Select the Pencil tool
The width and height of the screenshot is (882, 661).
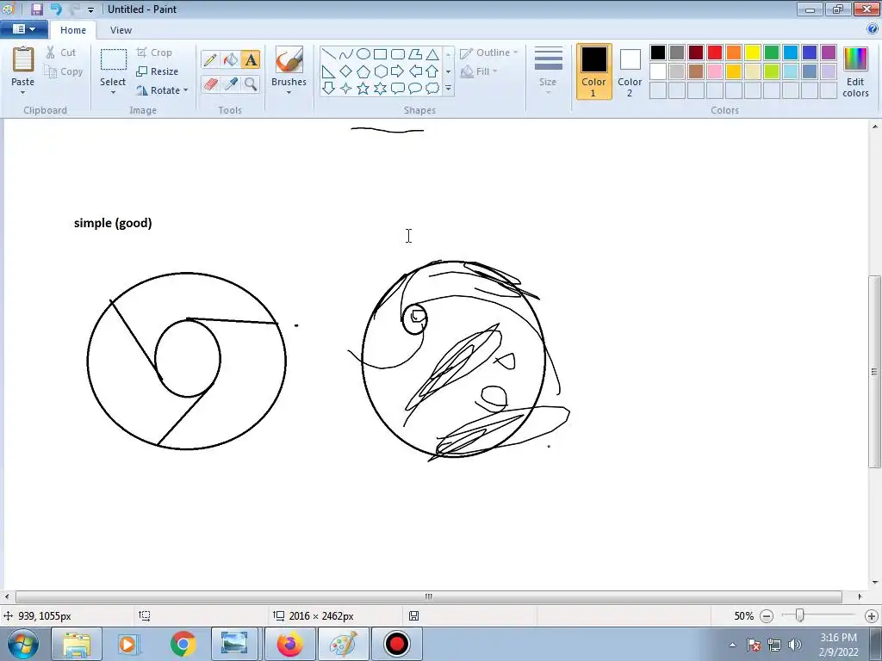tap(210, 59)
